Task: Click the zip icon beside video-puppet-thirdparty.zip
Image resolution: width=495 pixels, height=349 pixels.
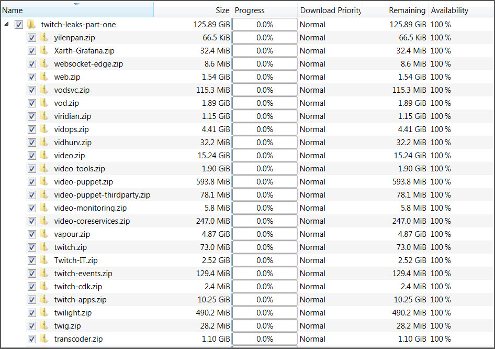Action: point(44,195)
